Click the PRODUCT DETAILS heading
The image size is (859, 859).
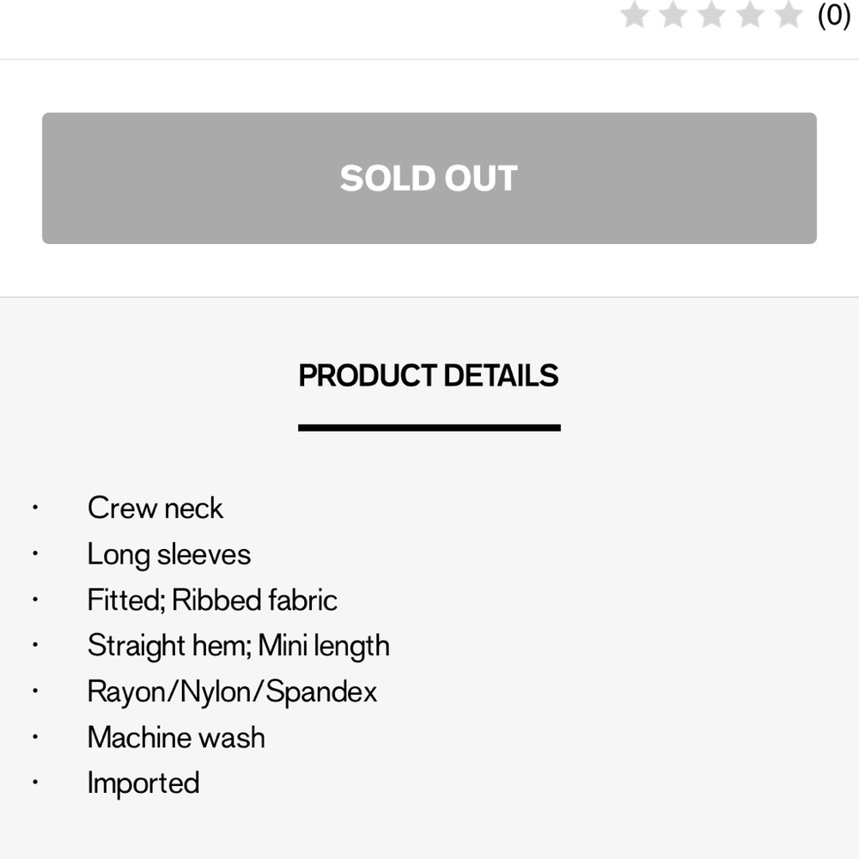click(x=429, y=376)
